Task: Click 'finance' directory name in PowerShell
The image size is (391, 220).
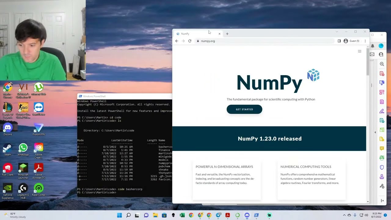Action: coord(164,150)
